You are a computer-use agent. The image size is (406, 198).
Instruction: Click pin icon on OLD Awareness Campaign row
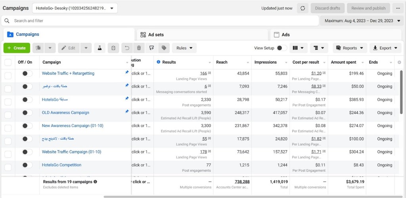(x=126, y=112)
